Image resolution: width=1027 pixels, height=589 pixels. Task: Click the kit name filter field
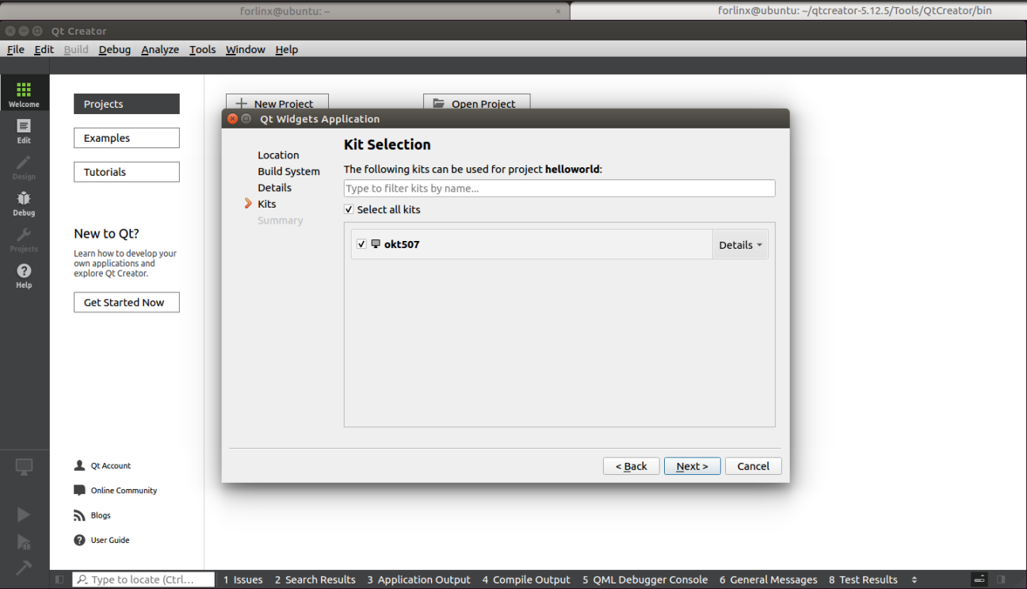coord(559,189)
